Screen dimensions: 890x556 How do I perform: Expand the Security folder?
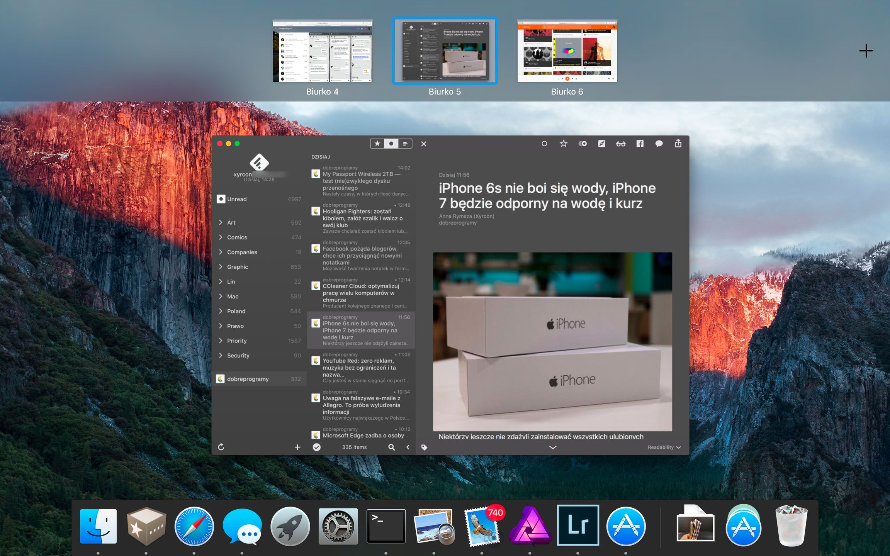click(221, 355)
